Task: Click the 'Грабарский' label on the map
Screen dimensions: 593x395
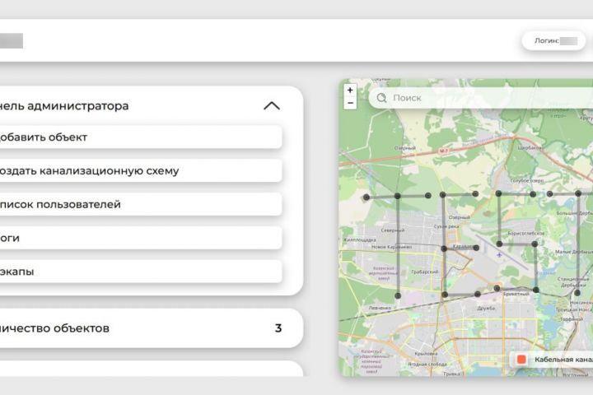Action: coord(424,272)
